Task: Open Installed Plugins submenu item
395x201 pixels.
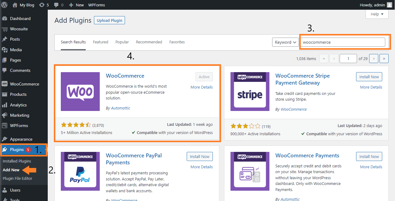Action: coord(17,161)
